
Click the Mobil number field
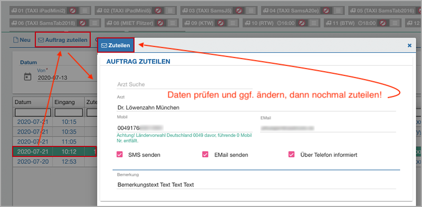(x=184, y=127)
